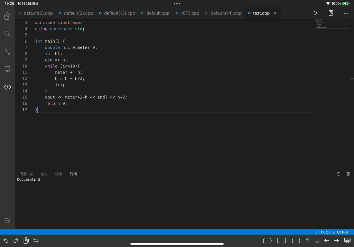
Task: Click the tab indent key icon
Action: pos(36,240)
